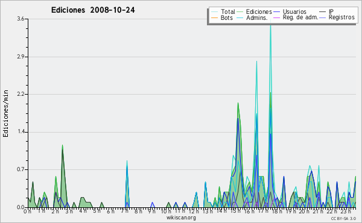Click the '12 h' x-axis label
This screenshot has width=362, height=223.
[x=194, y=211]
